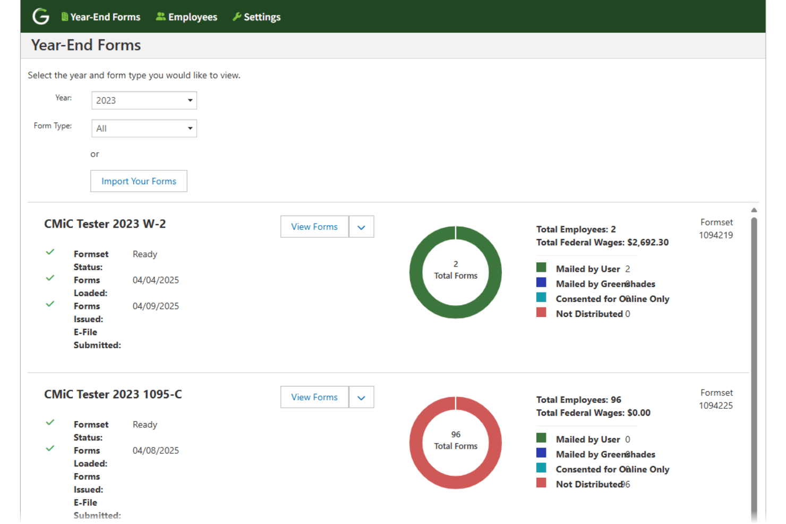Image resolution: width=786 pixels, height=524 pixels.
Task: Click the 1095-C Mailed by User green swatch
Action: point(541,437)
